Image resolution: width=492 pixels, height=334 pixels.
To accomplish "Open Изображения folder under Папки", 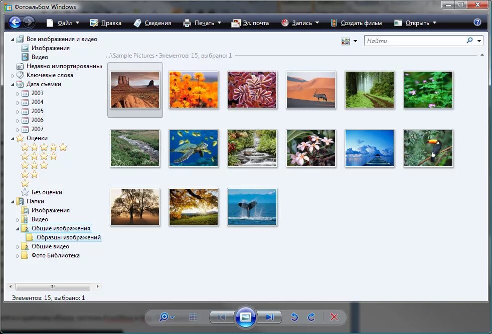I will 50,210.
